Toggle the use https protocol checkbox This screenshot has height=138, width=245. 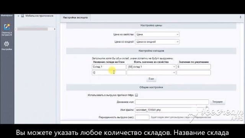click(x=136, y=95)
